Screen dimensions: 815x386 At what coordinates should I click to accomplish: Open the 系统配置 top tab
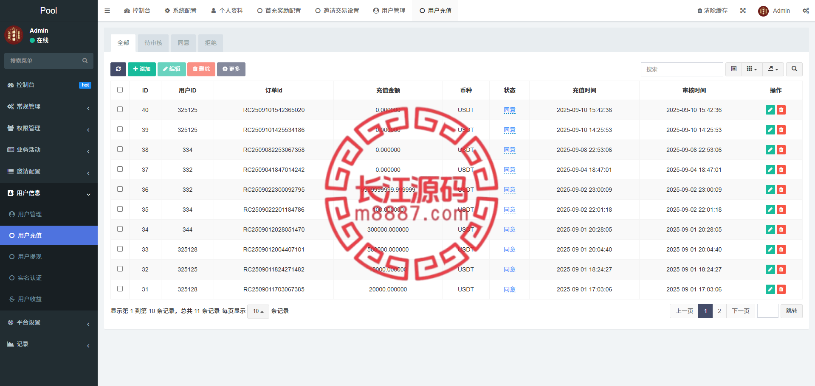[x=180, y=11]
